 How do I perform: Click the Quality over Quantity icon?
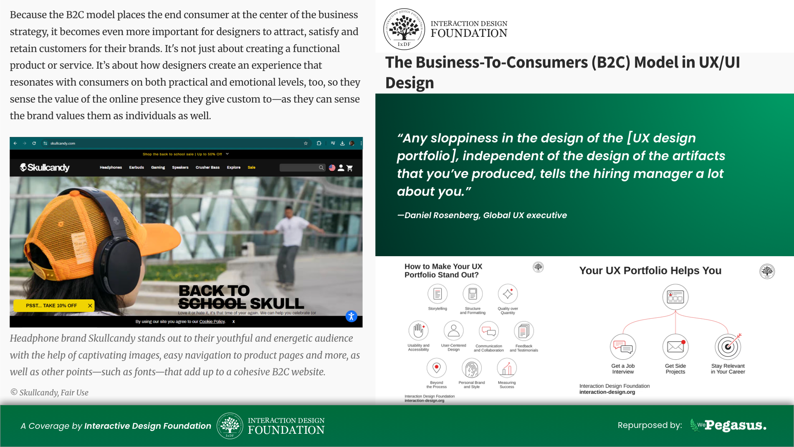(x=508, y=294)
